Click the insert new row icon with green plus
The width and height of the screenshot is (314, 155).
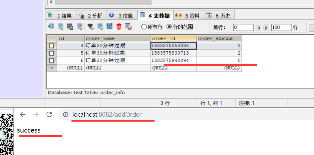[100, 26]
